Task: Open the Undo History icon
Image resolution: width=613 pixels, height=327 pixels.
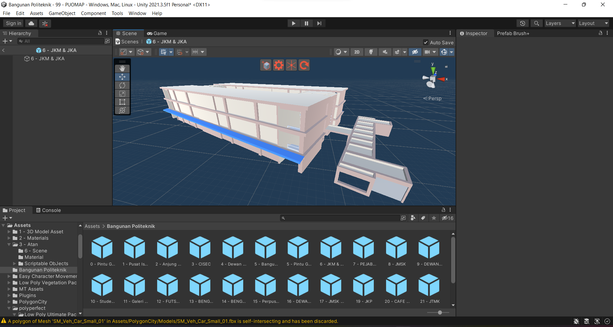Action: (x=523, y=23)
